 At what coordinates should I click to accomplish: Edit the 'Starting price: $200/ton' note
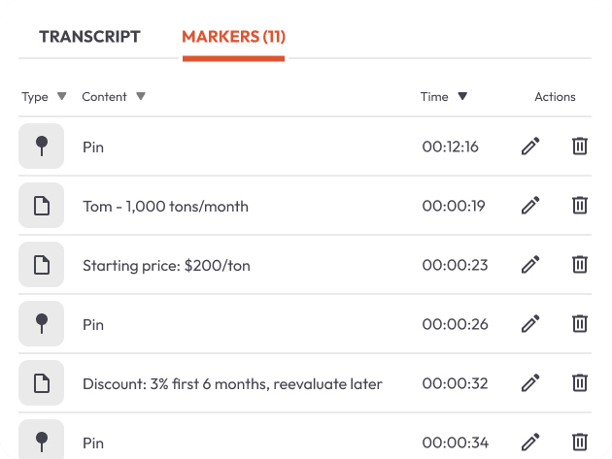[x=530, y=265]
